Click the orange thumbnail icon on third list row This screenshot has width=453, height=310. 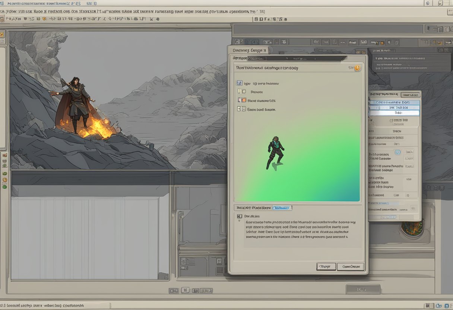click(x=244, y=101)
